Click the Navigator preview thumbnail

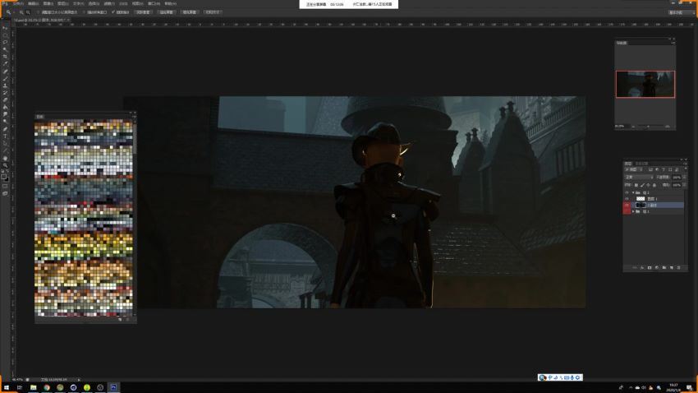click(645, 84)
